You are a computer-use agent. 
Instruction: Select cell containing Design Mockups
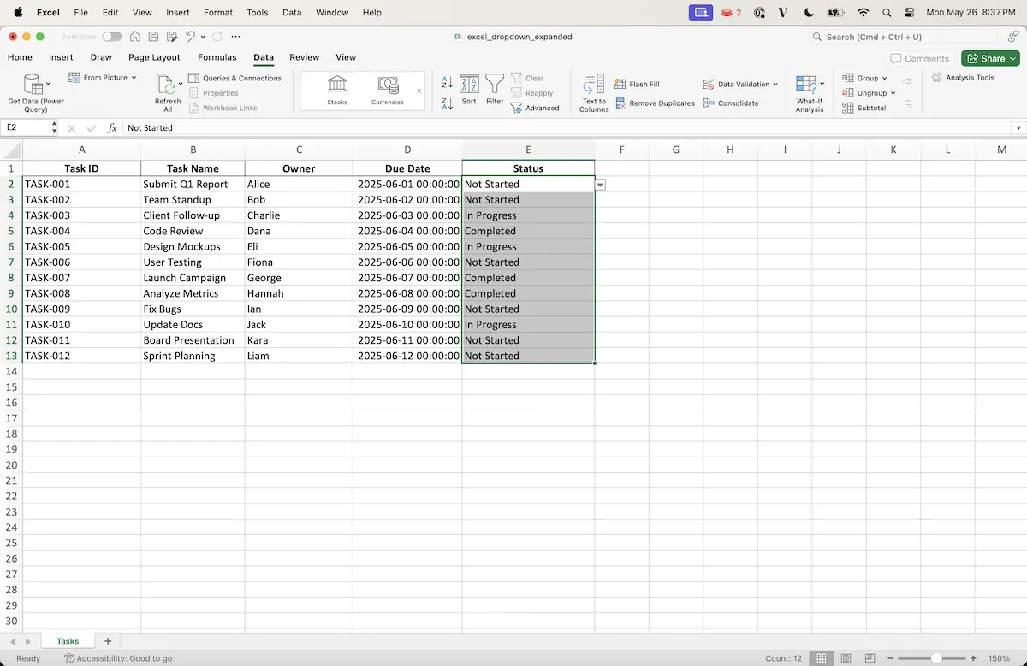(x=193, y=246)
